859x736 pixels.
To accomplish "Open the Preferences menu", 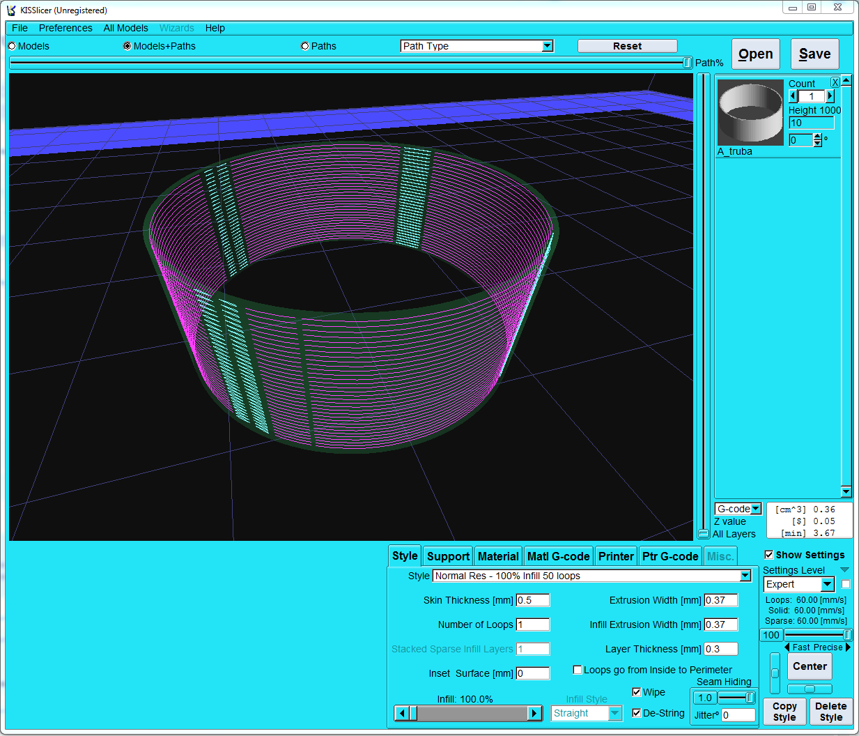I will click(65, 28).
